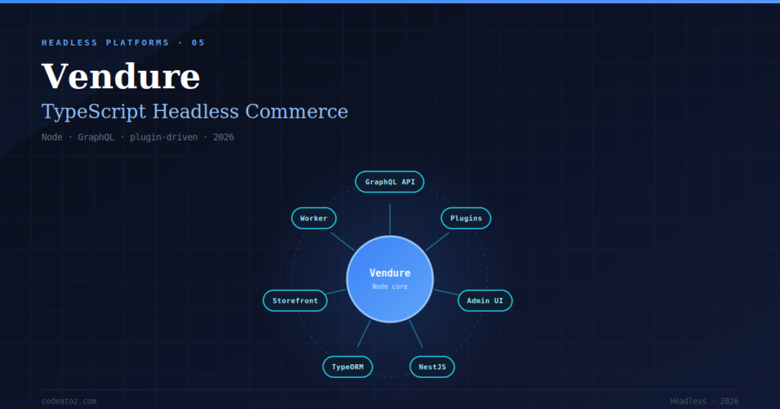Click the NestJS node pill

tap(433, 367)
